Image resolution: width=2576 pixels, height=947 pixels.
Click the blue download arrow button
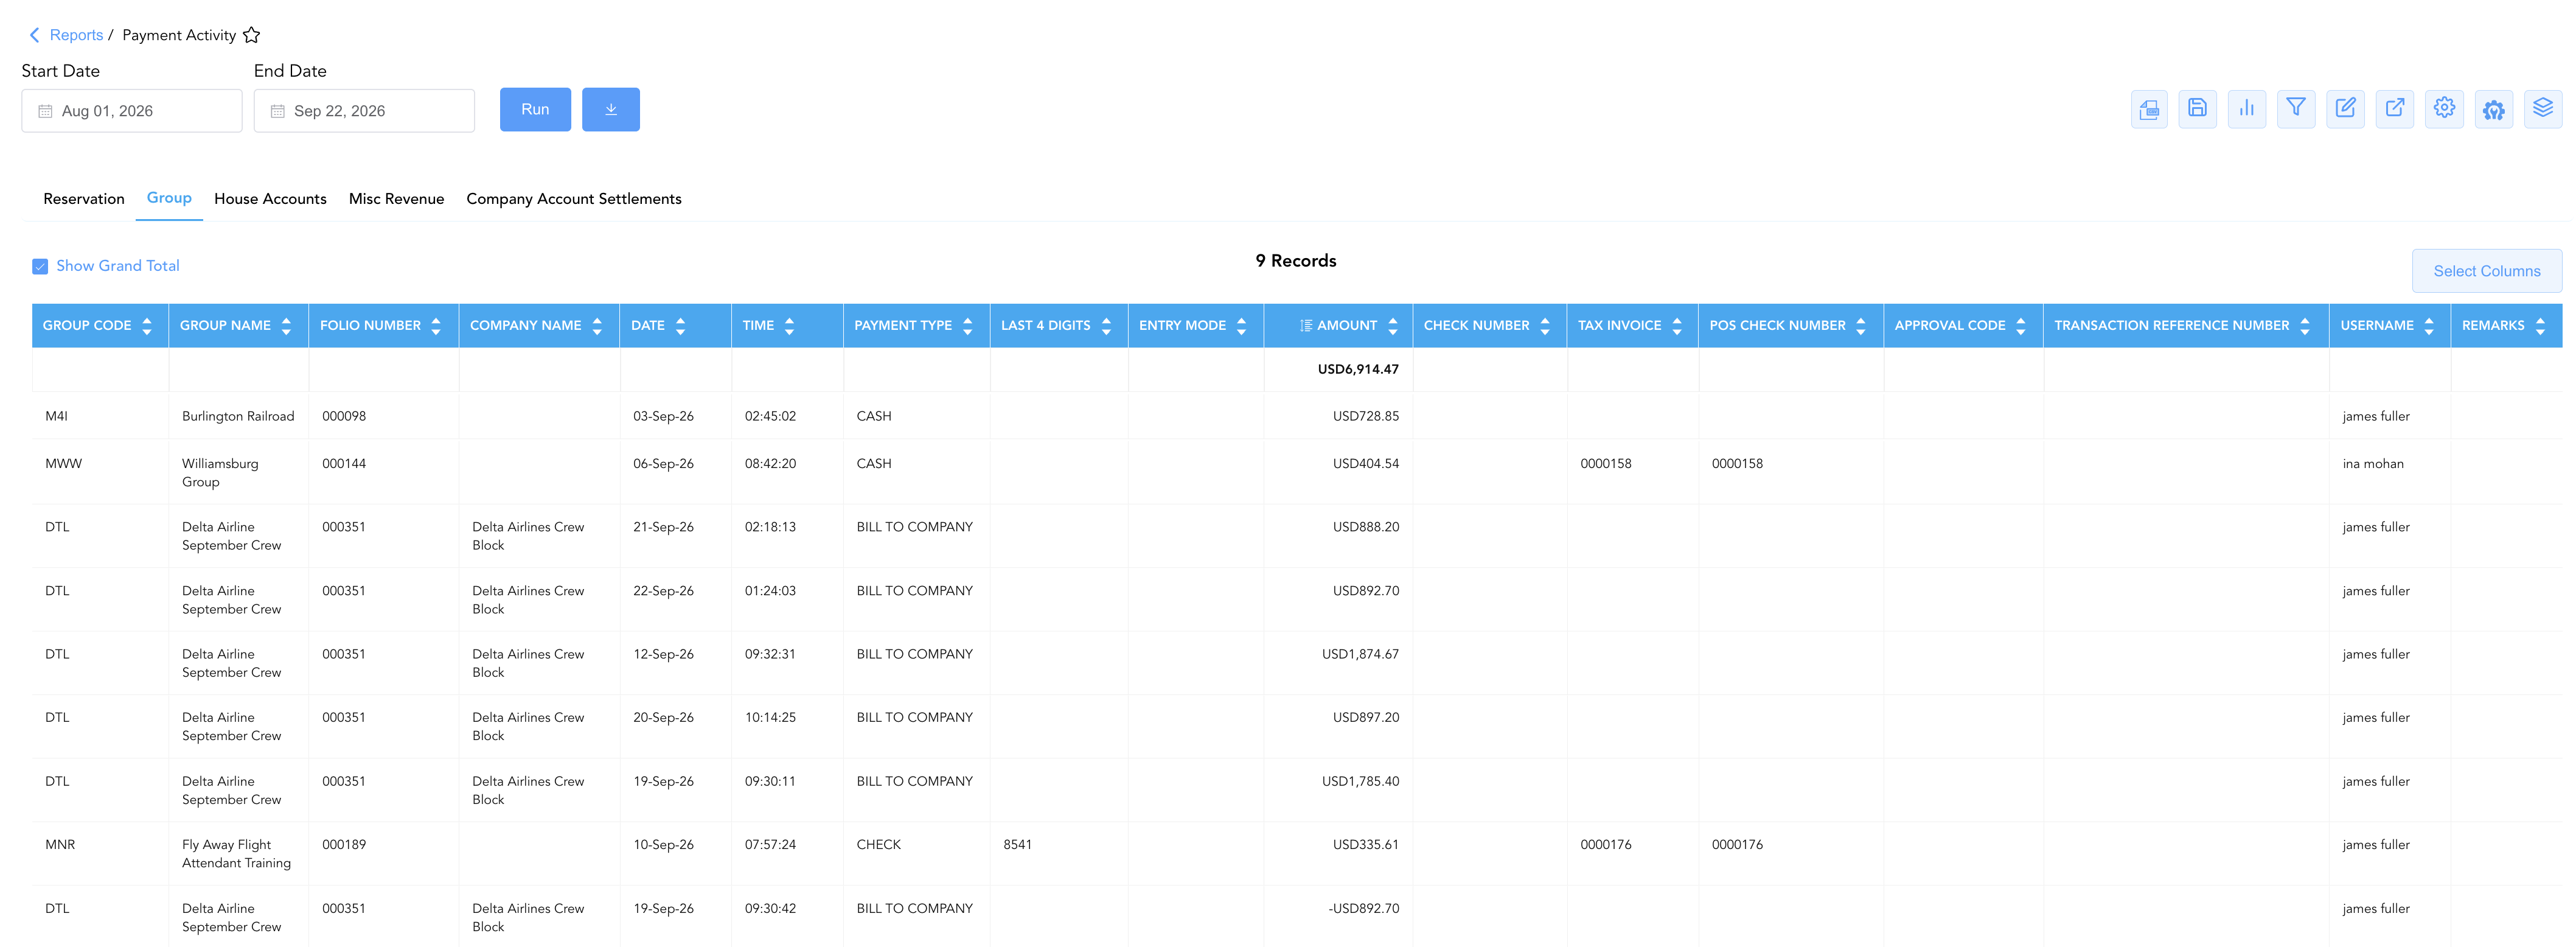pos(611,109)
